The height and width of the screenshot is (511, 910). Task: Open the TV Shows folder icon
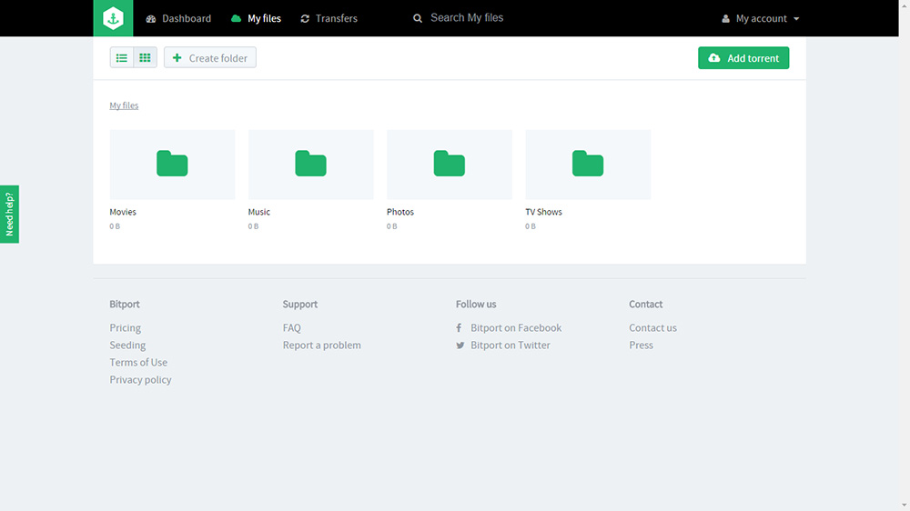click(588, 165)
